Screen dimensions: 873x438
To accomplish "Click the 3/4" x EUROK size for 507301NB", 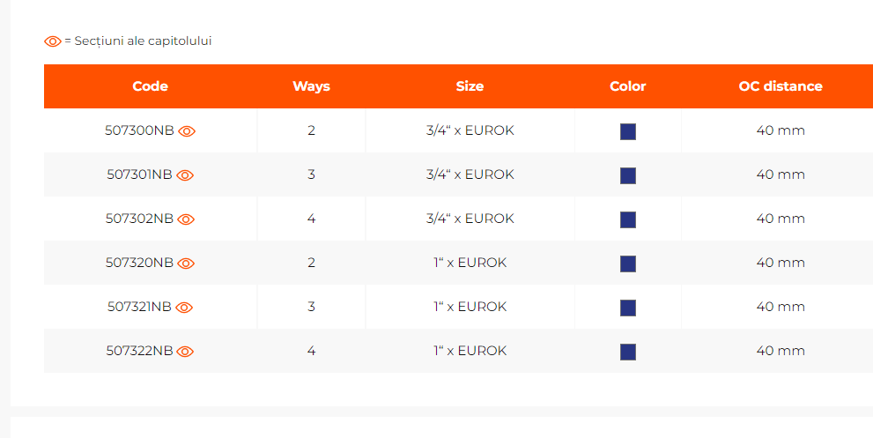I will 470,174.
